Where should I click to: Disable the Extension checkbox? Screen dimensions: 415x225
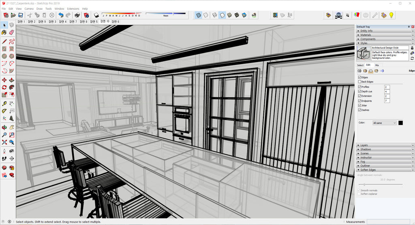coord(359,96)
